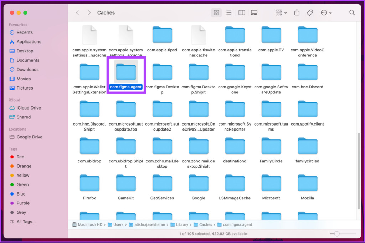Go back with the left arrow

[77, 12]
